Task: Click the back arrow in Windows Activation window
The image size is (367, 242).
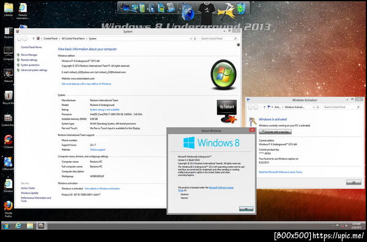Action: [x=250, y=107]
